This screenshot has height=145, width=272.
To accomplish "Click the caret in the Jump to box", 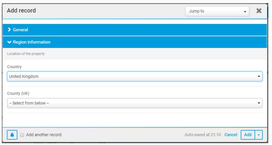I will click(x=245, y=12).
